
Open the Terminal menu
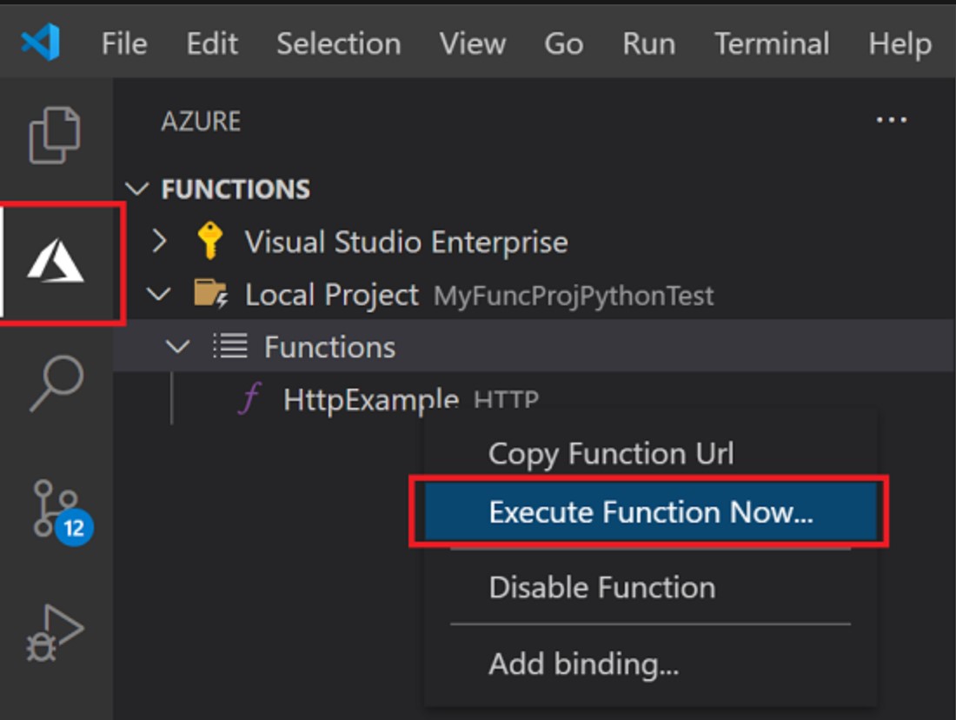click(x=772, y=43)
